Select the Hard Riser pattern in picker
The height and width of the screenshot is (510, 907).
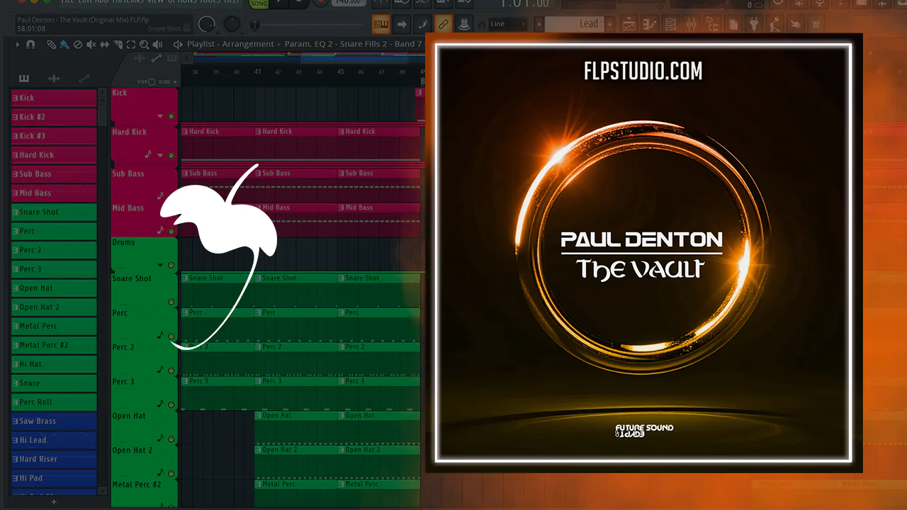pos(54,459)
